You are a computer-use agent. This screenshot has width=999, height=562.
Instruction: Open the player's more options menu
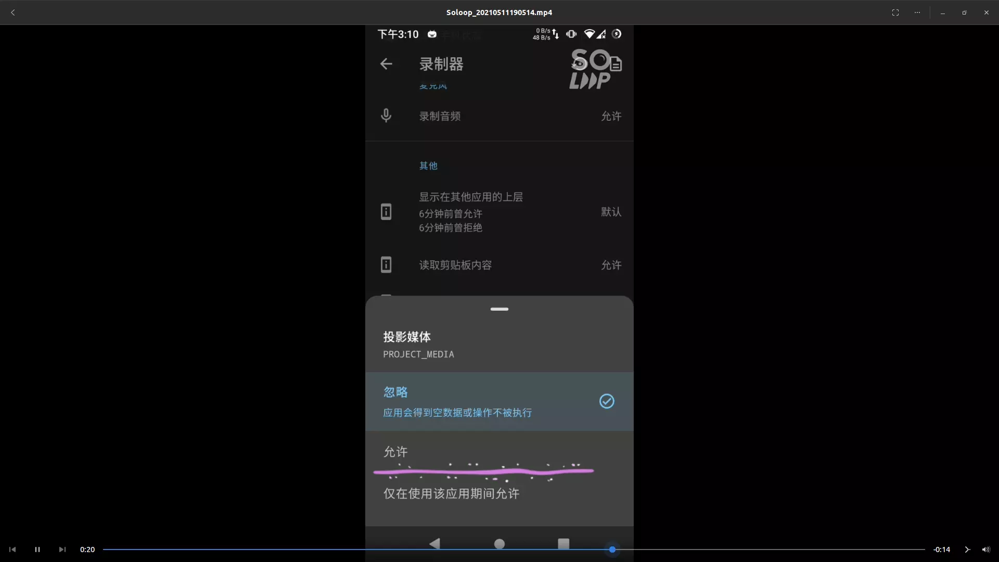[x=917, y=12]
